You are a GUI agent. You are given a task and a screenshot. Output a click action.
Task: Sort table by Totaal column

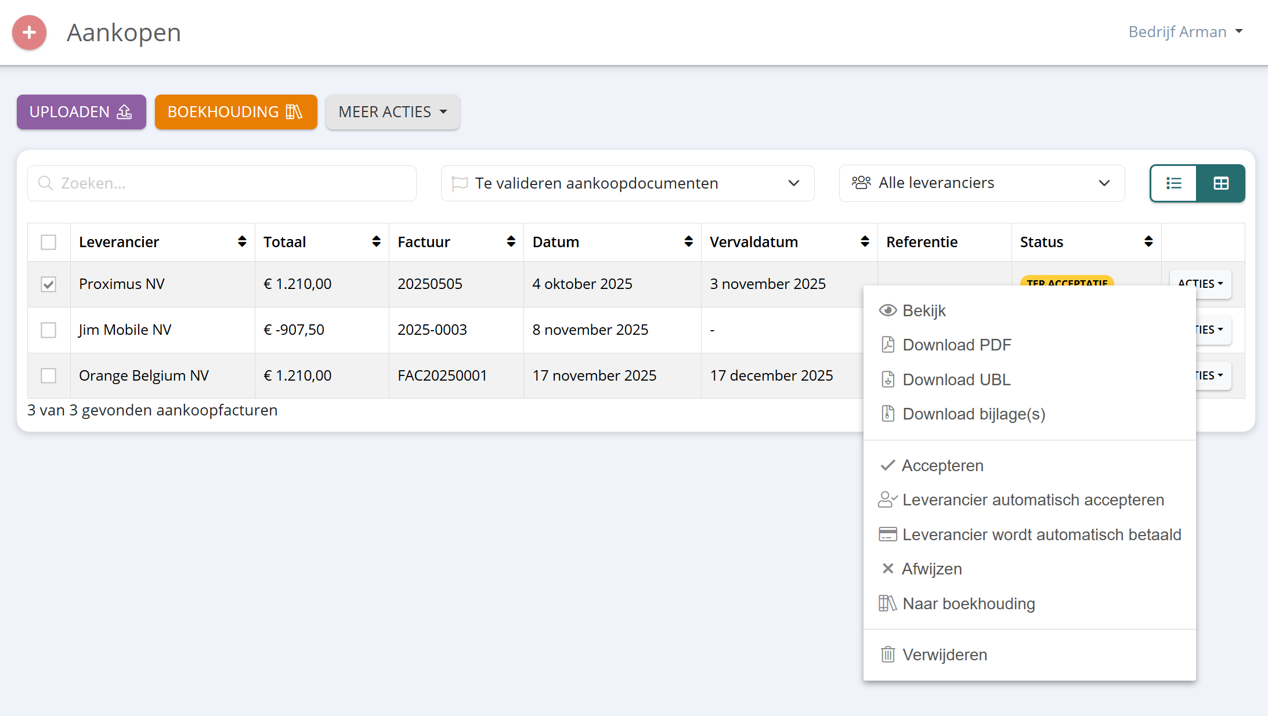[376, 242]
